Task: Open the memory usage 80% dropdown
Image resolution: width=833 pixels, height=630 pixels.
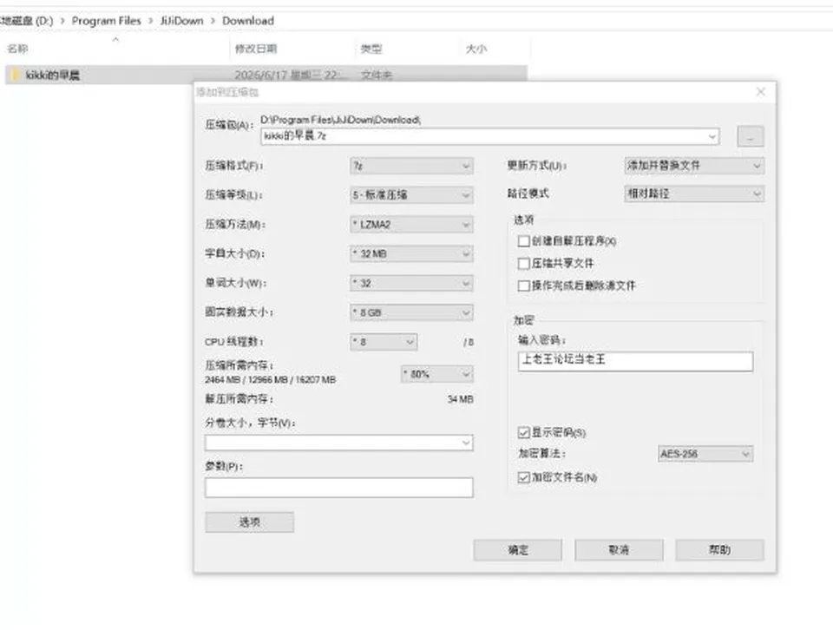Action: coord(436,374)
